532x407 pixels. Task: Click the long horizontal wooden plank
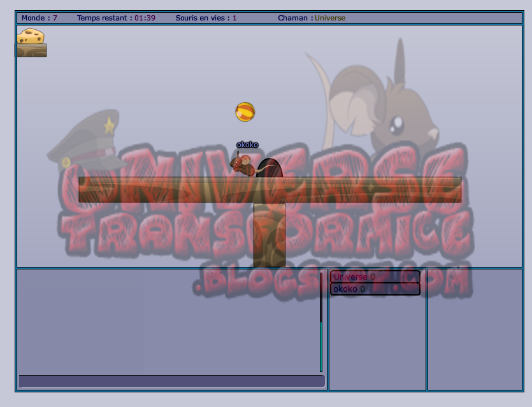(x=270, y=190)
